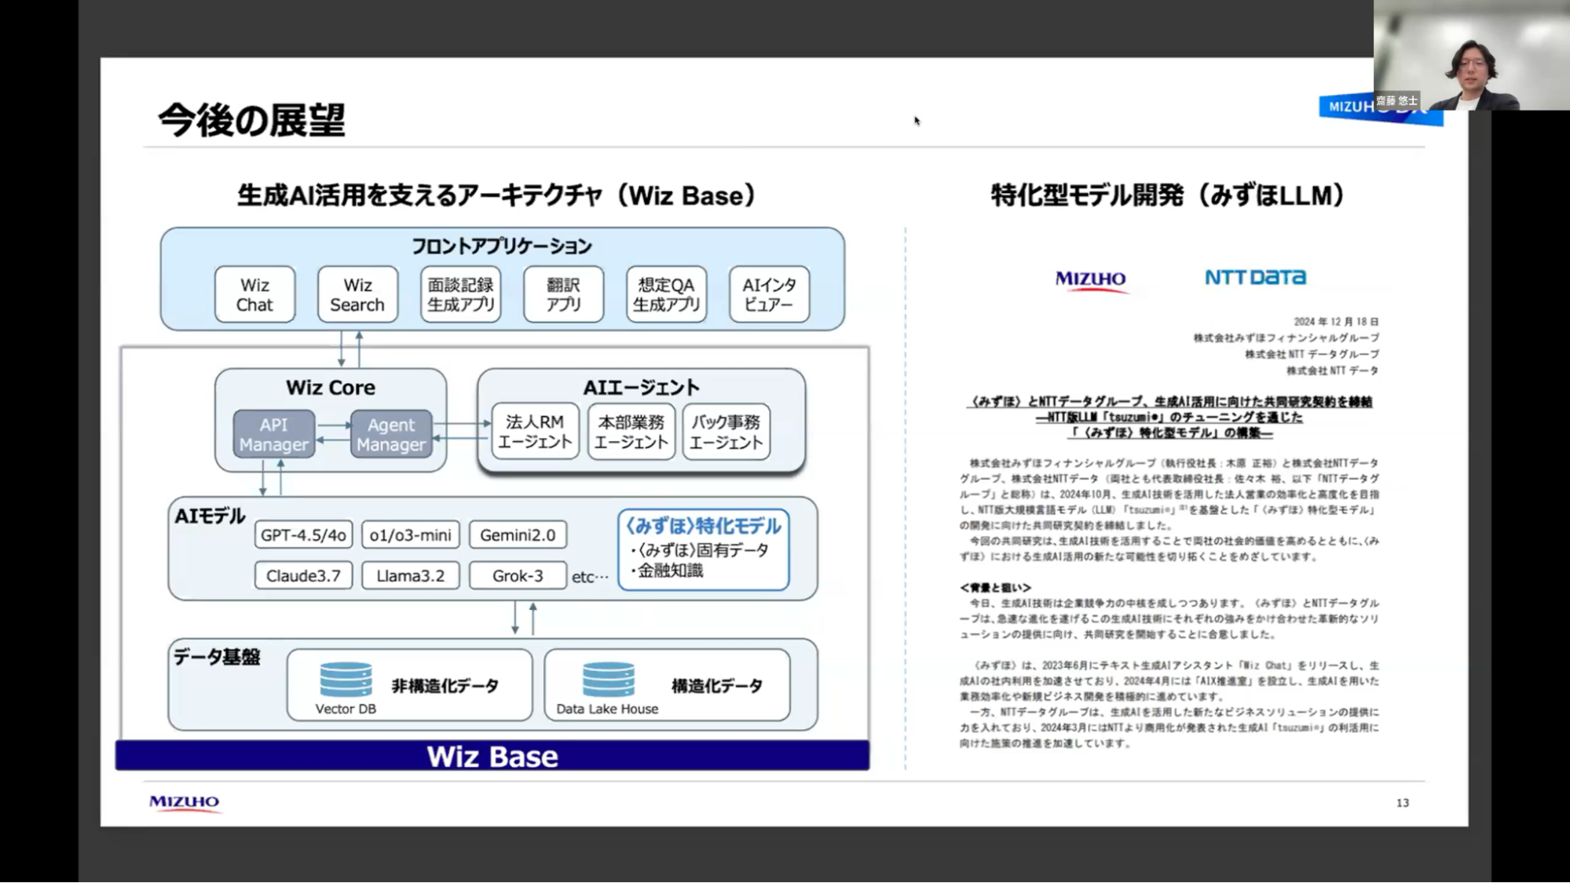Click the 〈みずほ〉固有データ bullet item

tap(700, 550)
